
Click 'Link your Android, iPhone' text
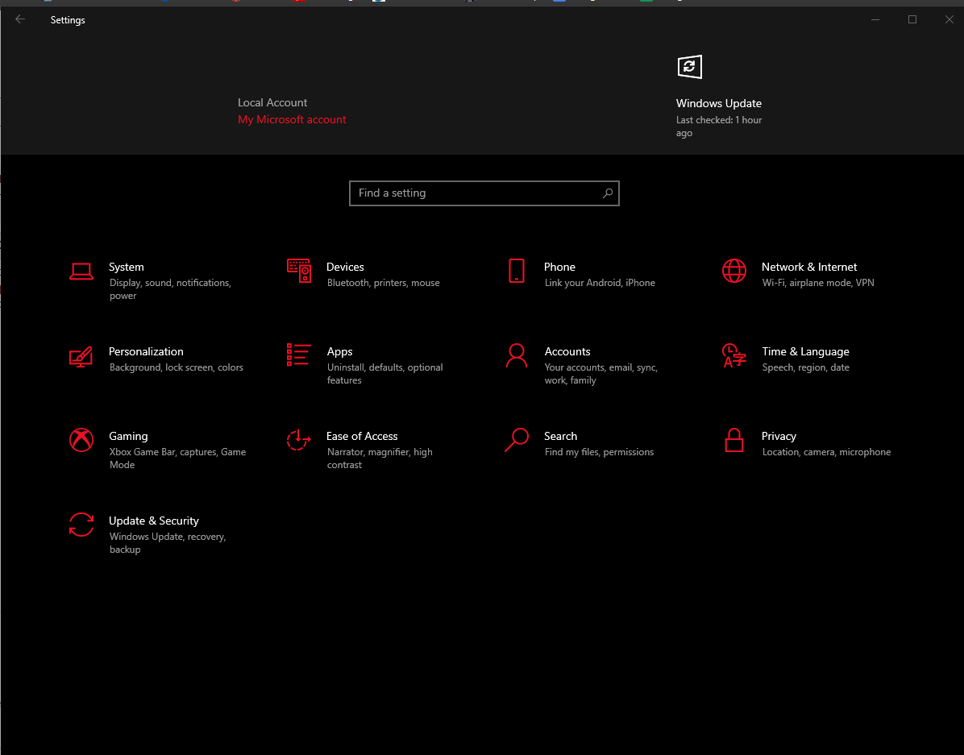coord(600,283)
